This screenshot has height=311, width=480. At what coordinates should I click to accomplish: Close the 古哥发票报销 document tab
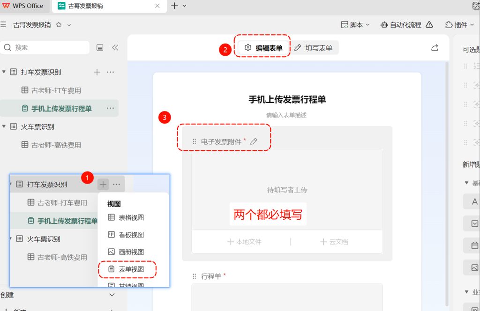click(x=157, y=6)
